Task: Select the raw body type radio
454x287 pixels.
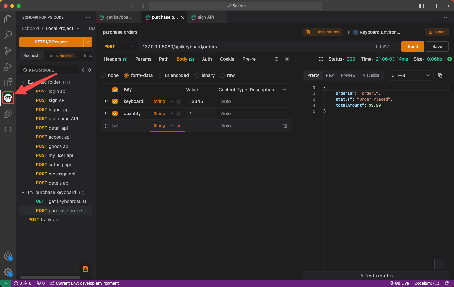Action: tap(222, 75)
